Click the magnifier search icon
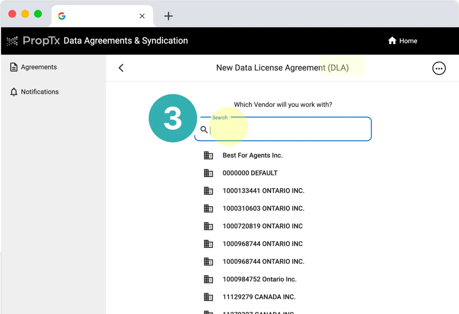 click(204, 130)
